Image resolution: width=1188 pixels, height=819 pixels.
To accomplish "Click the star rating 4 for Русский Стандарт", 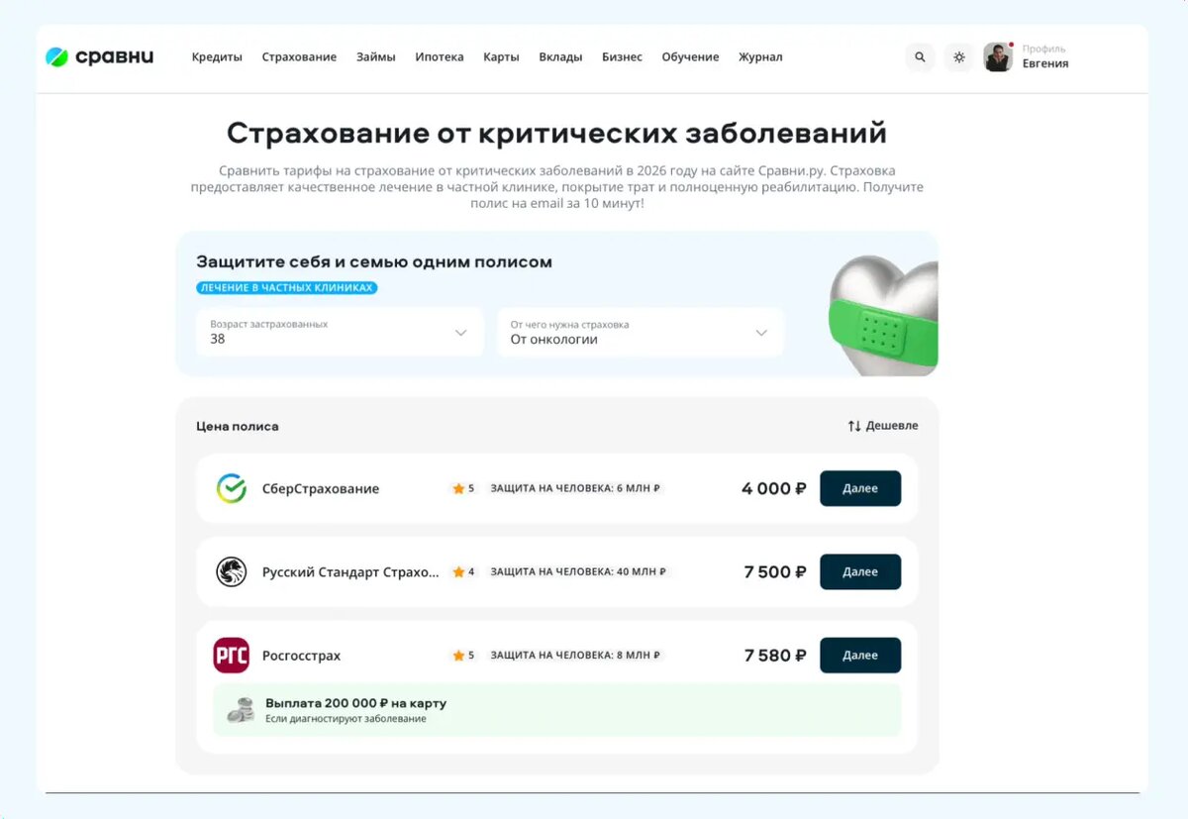I will [463, 571].
